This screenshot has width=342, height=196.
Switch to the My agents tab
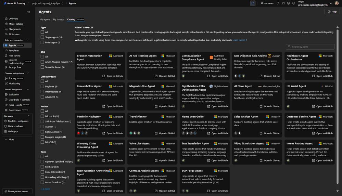[x=45, y=19]
